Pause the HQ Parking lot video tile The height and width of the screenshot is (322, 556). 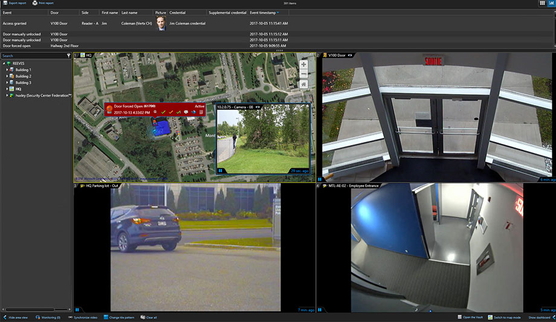[x=77, y=309]
